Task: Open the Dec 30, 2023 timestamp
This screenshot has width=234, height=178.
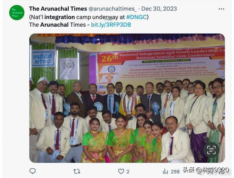Action: click(x=159, y=9)
